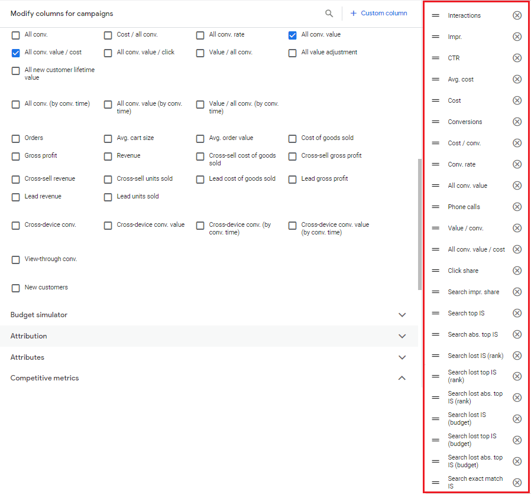Grab the drag handle for Interactions
Screen dimensions: 531x495
pos(435,15)
